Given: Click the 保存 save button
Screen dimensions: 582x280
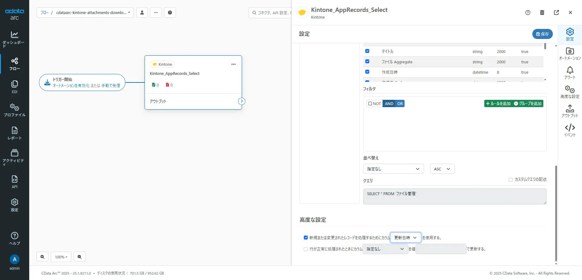Looking at the screenshot, I should click(x=542, y=34).
